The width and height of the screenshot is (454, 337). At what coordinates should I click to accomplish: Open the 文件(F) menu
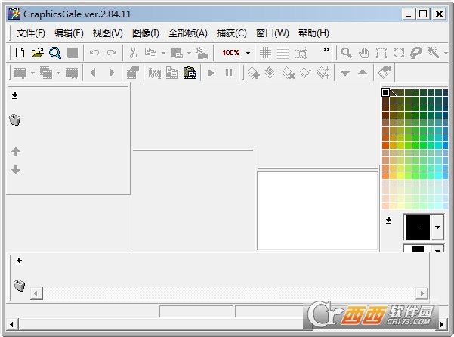tap(31, 32)
